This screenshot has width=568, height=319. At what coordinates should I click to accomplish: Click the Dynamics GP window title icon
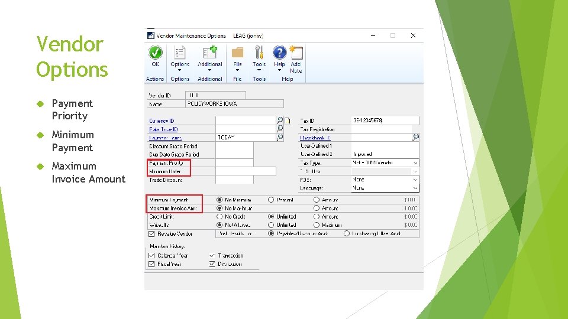[151, 35]
